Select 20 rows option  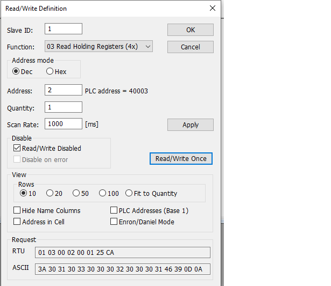coord(50,193)
